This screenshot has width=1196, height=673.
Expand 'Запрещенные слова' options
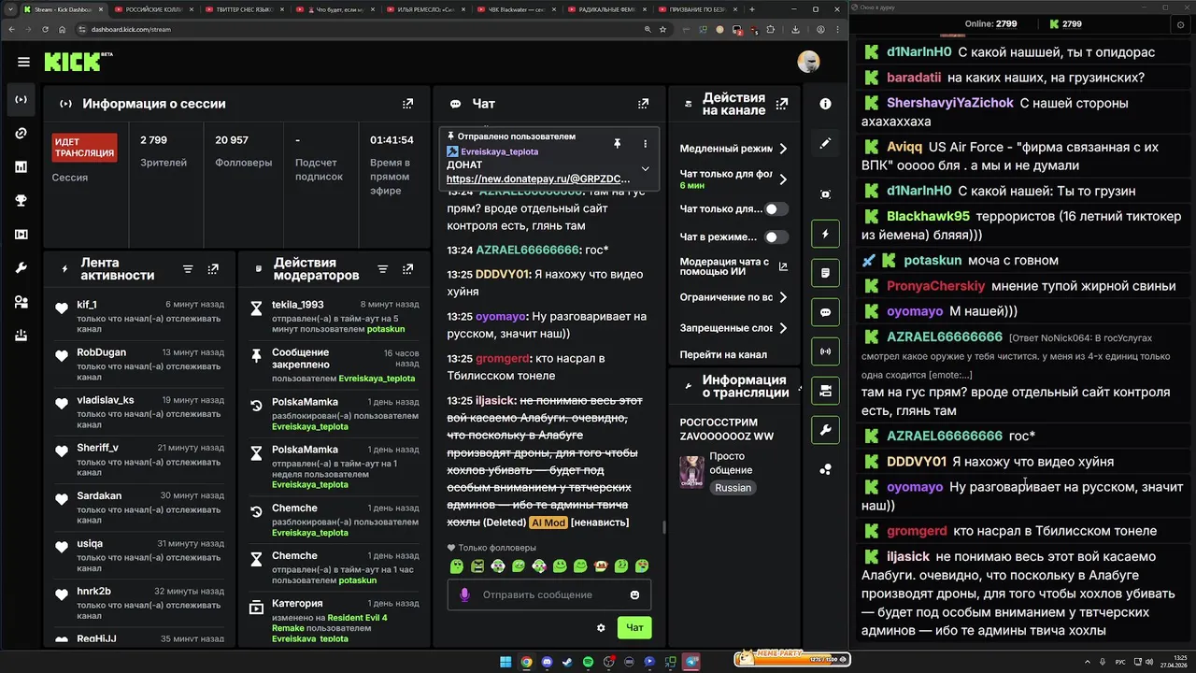point(783,328)
